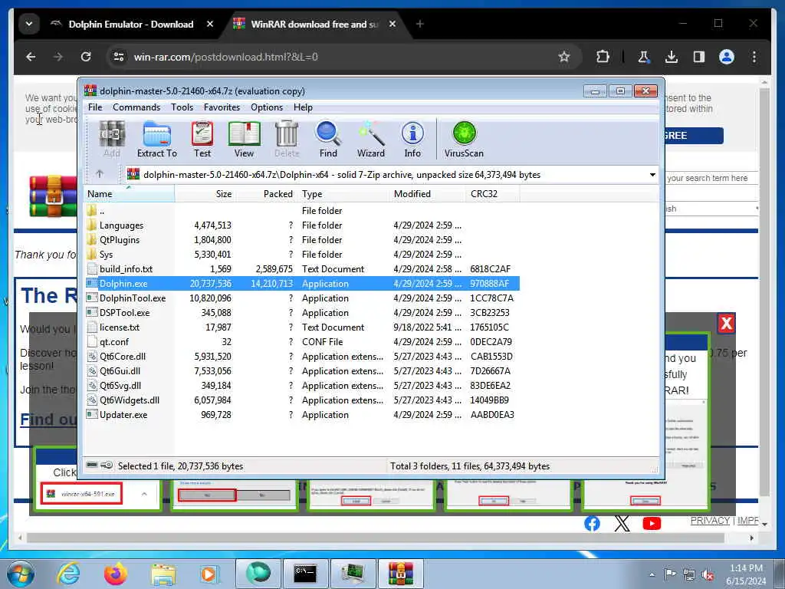This screenshot has width=785, height=589.
Task: Sort by the Packed column header
Action: 266,194
